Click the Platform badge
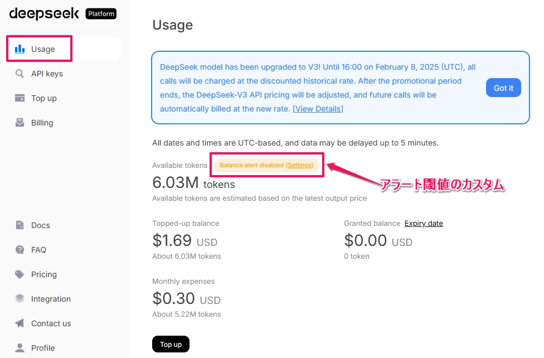This screenshot has width=544, height=358. (x=101, y=13)
